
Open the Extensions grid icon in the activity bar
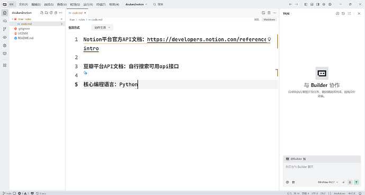tap(5, 65)
